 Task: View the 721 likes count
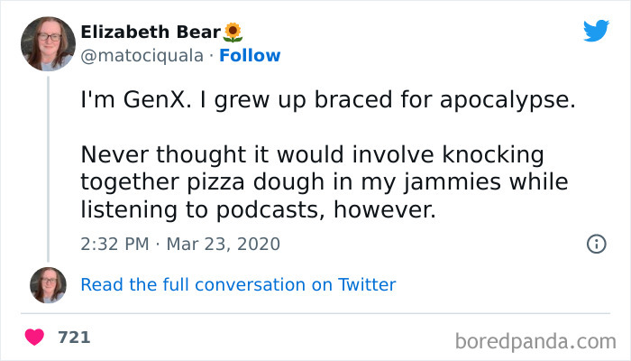[74, 338]
